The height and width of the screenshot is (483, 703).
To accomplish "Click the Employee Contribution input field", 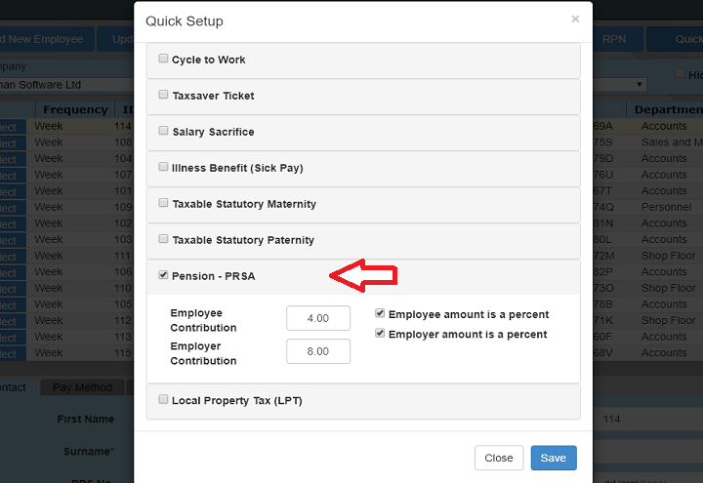I will pyautogui.click(x=318, y=318).
